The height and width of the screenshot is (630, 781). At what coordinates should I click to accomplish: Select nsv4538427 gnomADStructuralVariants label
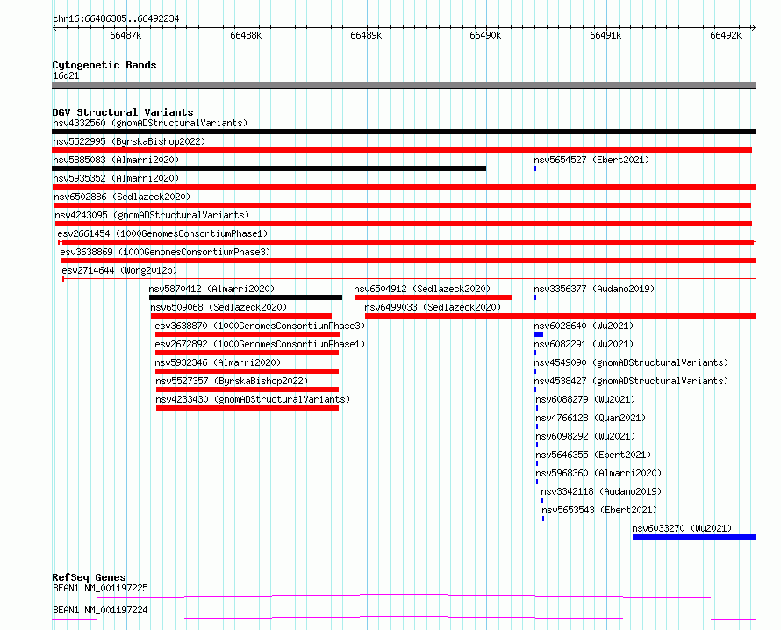(x=631, y=381)
